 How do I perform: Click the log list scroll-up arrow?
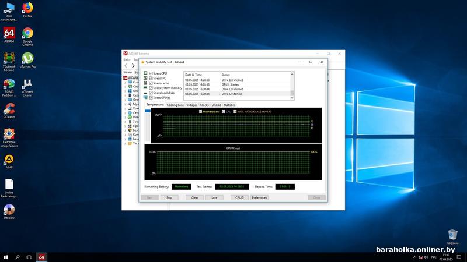tap(292, 74)
